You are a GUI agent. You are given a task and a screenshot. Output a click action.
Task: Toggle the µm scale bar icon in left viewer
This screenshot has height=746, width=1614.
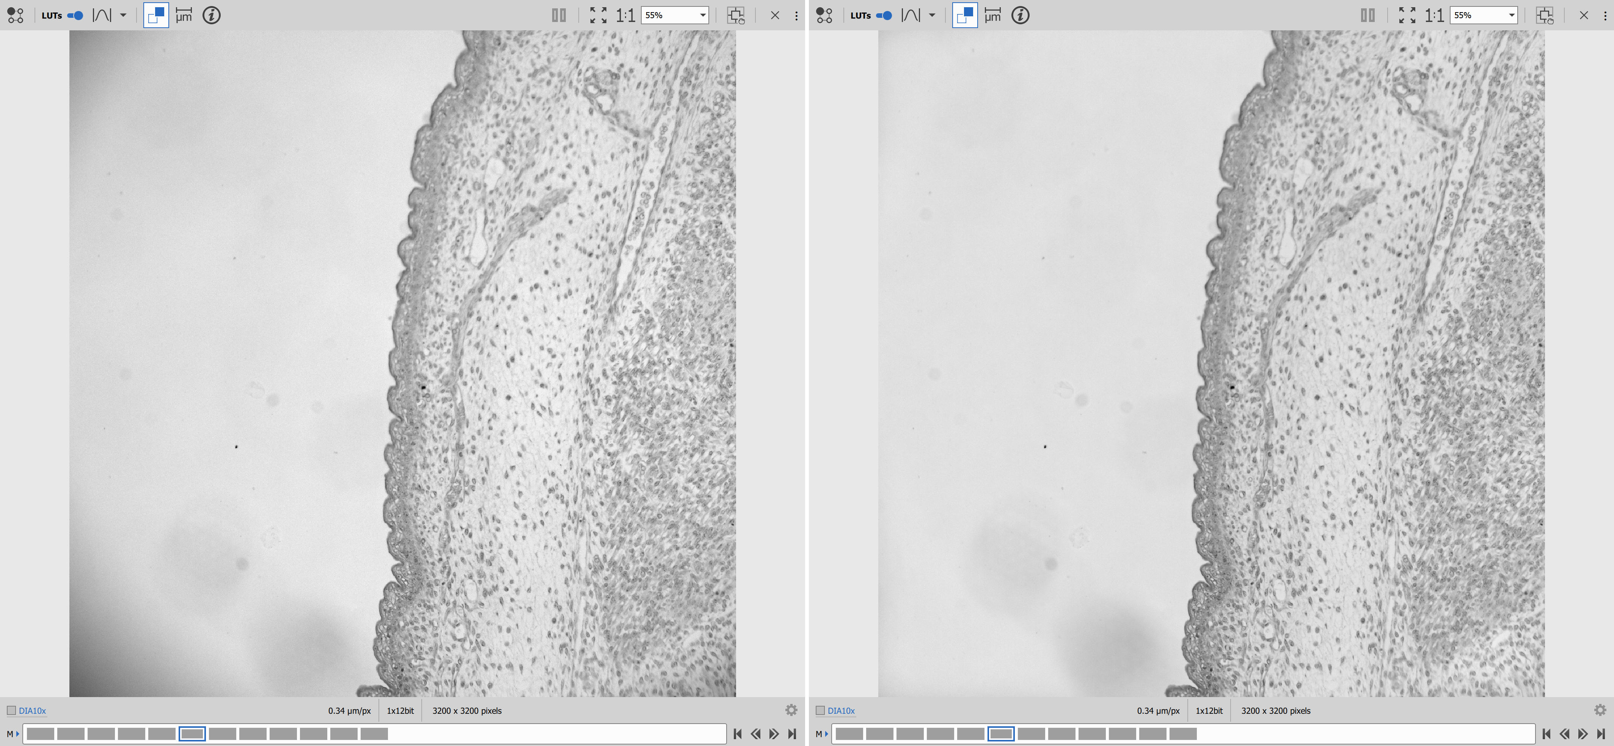pyautogui.click(x=184, y=16)
